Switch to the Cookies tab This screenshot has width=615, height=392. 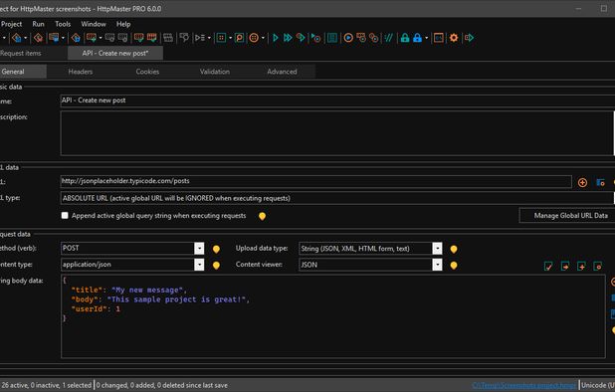147,72
